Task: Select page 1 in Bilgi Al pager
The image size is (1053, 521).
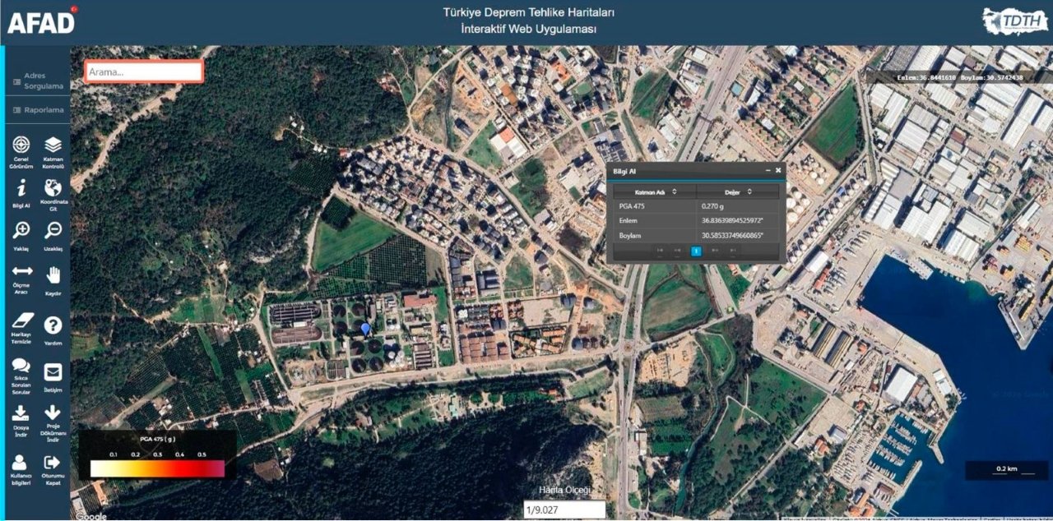Action: tap(696, 251)
